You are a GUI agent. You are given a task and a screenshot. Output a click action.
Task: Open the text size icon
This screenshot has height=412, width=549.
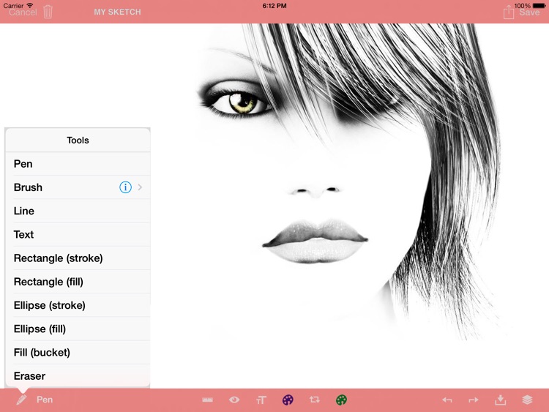pos(261,400)
